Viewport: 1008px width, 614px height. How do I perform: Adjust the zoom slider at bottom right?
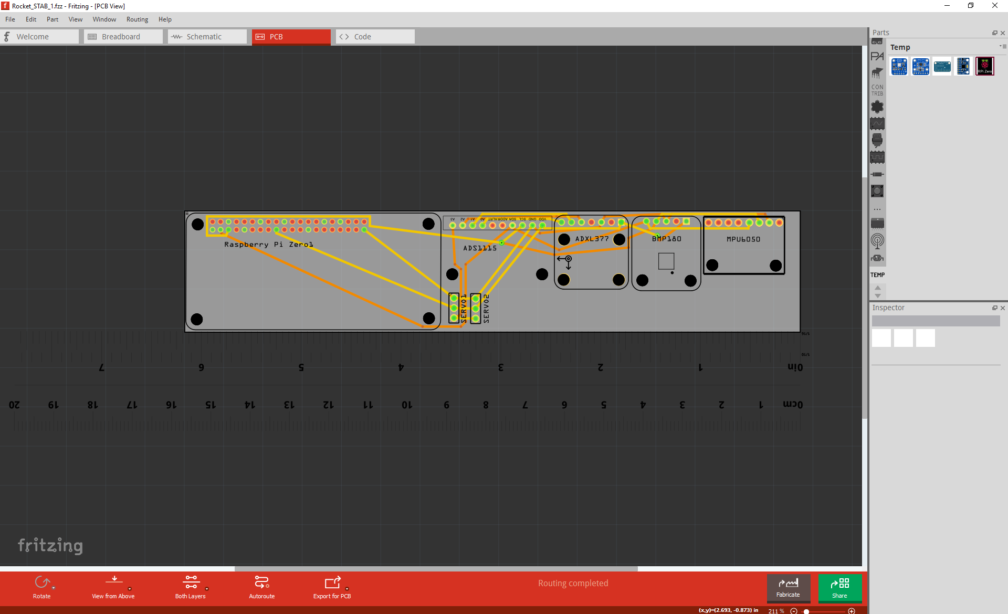pos(807,611)
